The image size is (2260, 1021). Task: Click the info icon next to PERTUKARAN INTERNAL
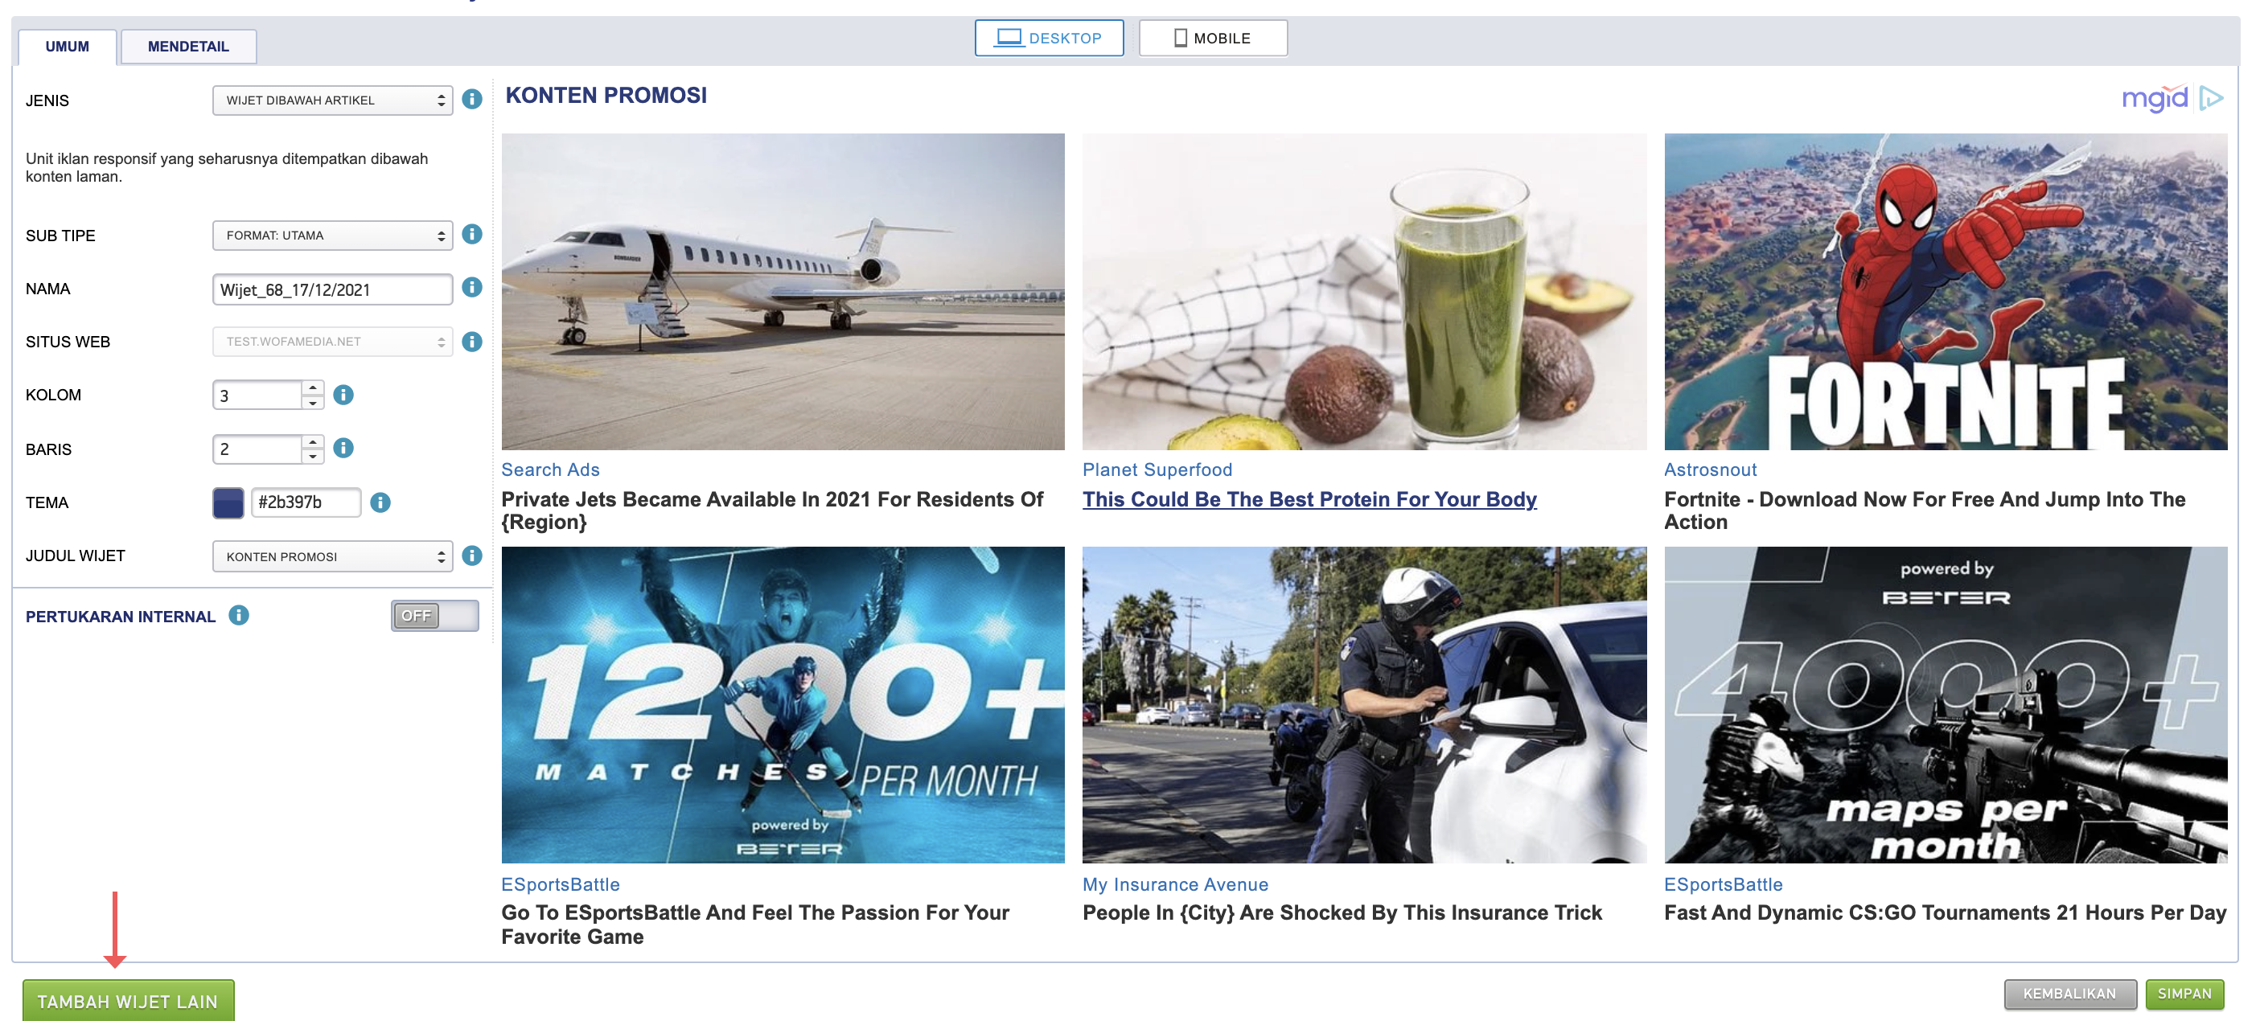point(239,615)
